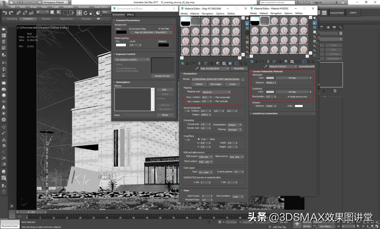Activate the Bind to Space Warp icon
The image size is (380, 229).
tap(31, 13)
